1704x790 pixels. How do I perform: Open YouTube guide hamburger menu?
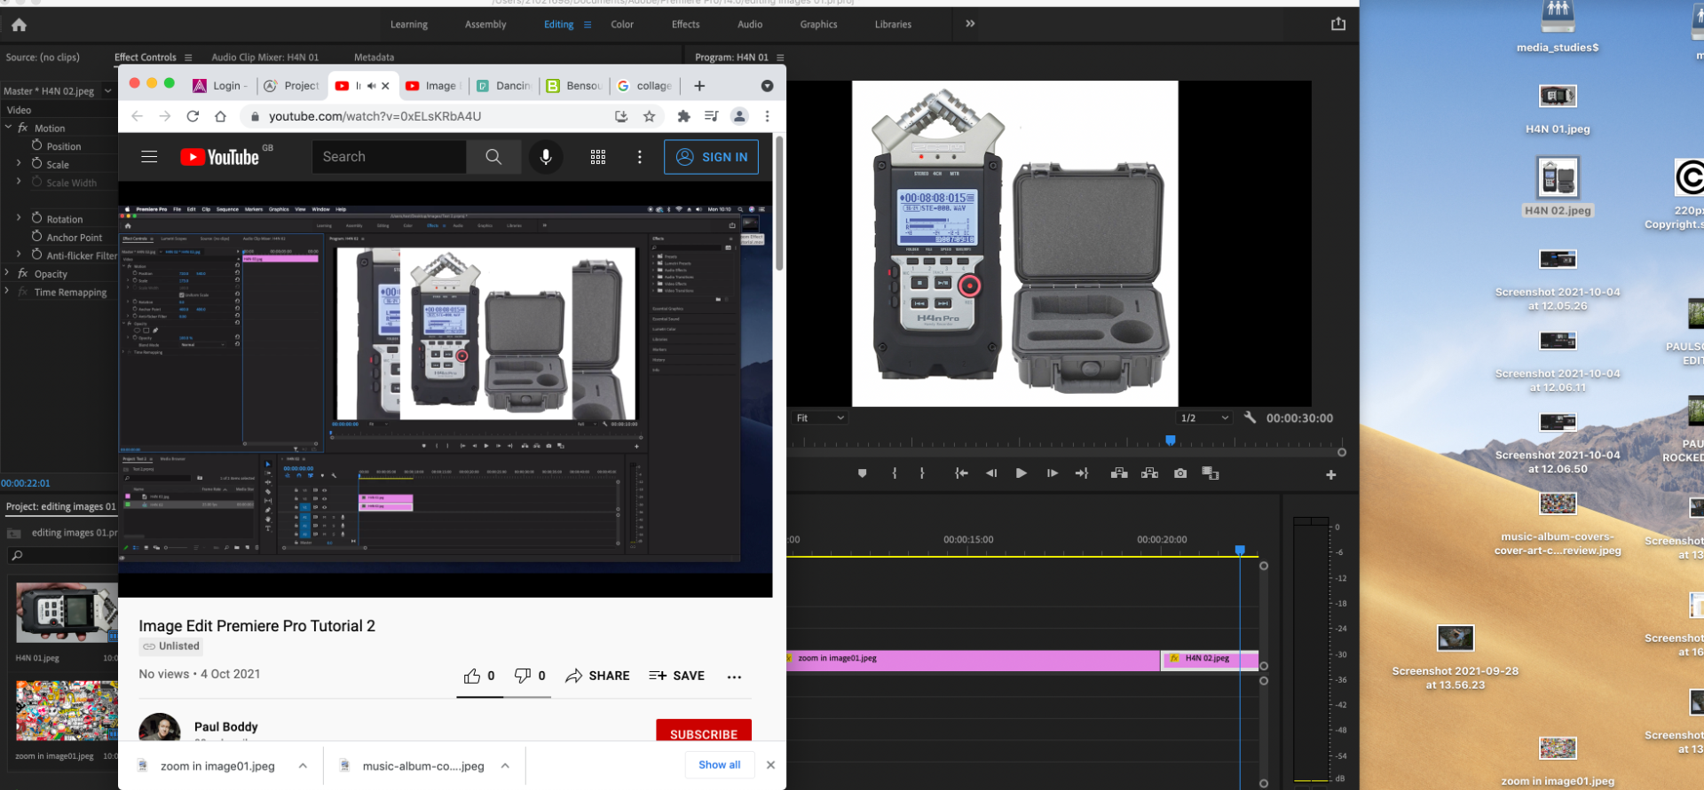[x=149, y=157]
